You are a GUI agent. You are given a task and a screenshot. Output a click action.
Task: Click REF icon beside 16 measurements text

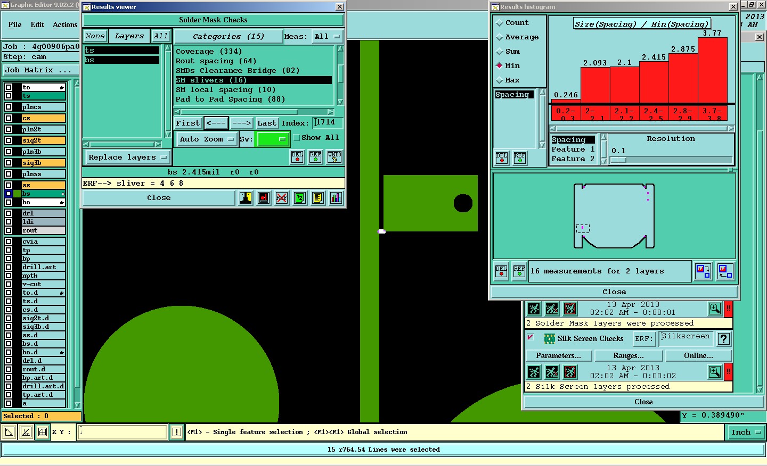point(519,271)
